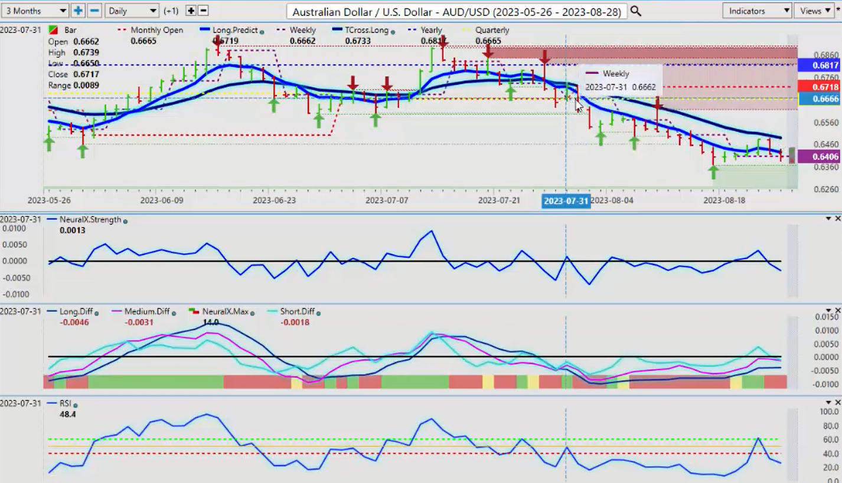Screen dimensions: 842x483
Task: Click the RSI legend label
Action: [66, 403]
